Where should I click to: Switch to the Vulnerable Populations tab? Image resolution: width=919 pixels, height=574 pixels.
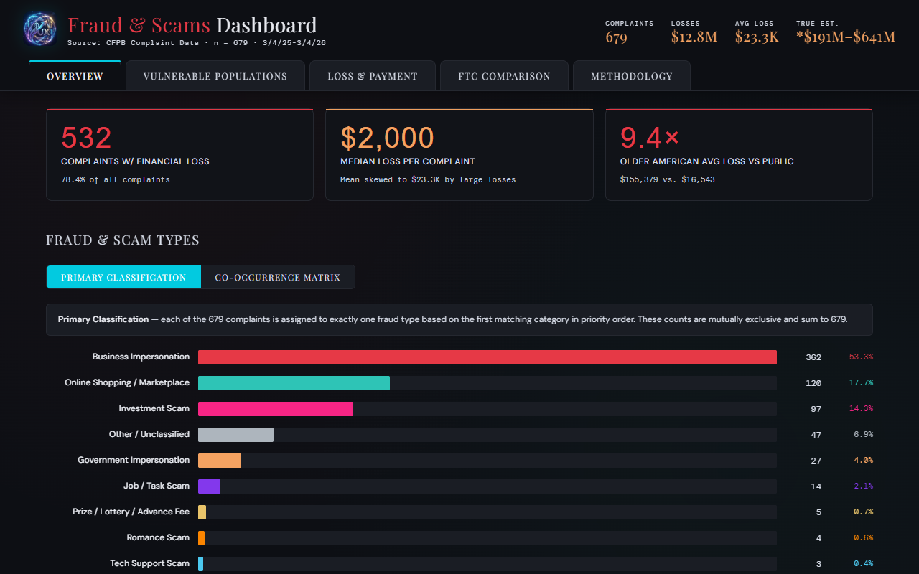215,75
